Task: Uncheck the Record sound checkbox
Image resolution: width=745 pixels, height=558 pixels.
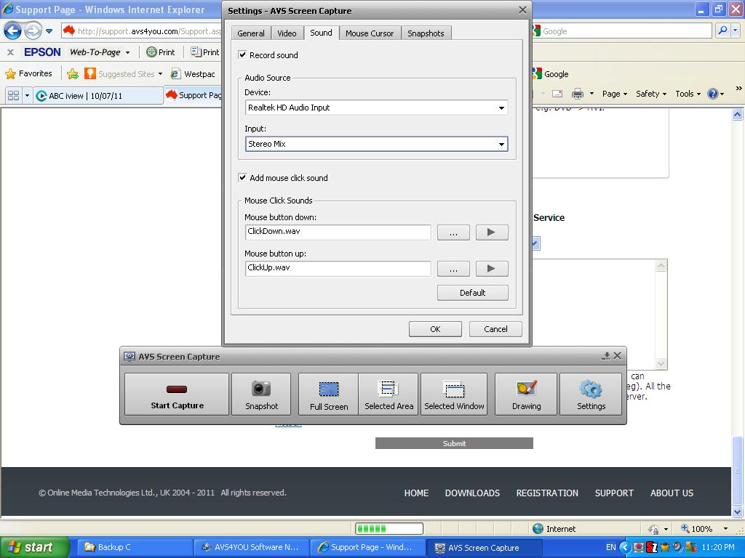Action: click(242, 54)
